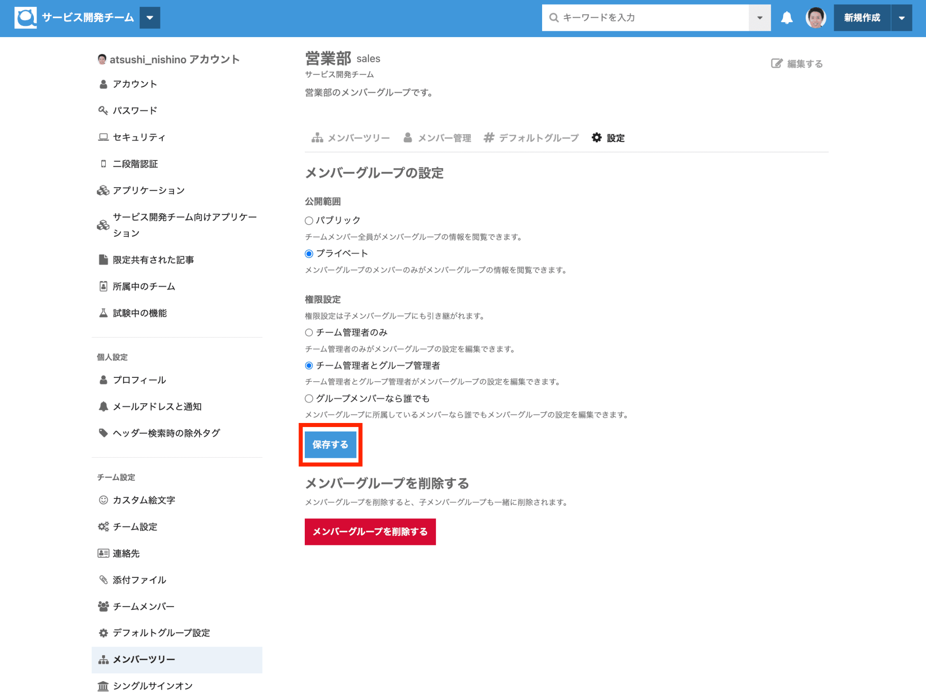Image resolution: width=926 pixels, height=700 pixels.
Task: Click the user avatar in header
Action: pyautogui.click(x=816, y=18)
